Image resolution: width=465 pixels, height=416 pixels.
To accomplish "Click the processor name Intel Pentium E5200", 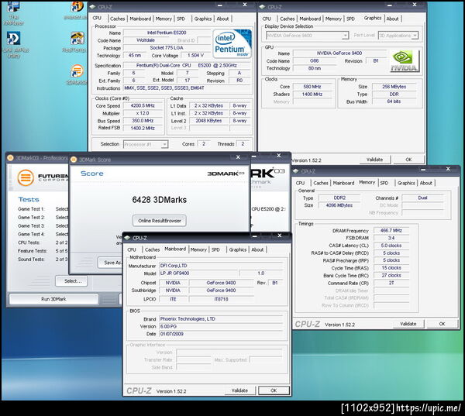I will 167,33.
